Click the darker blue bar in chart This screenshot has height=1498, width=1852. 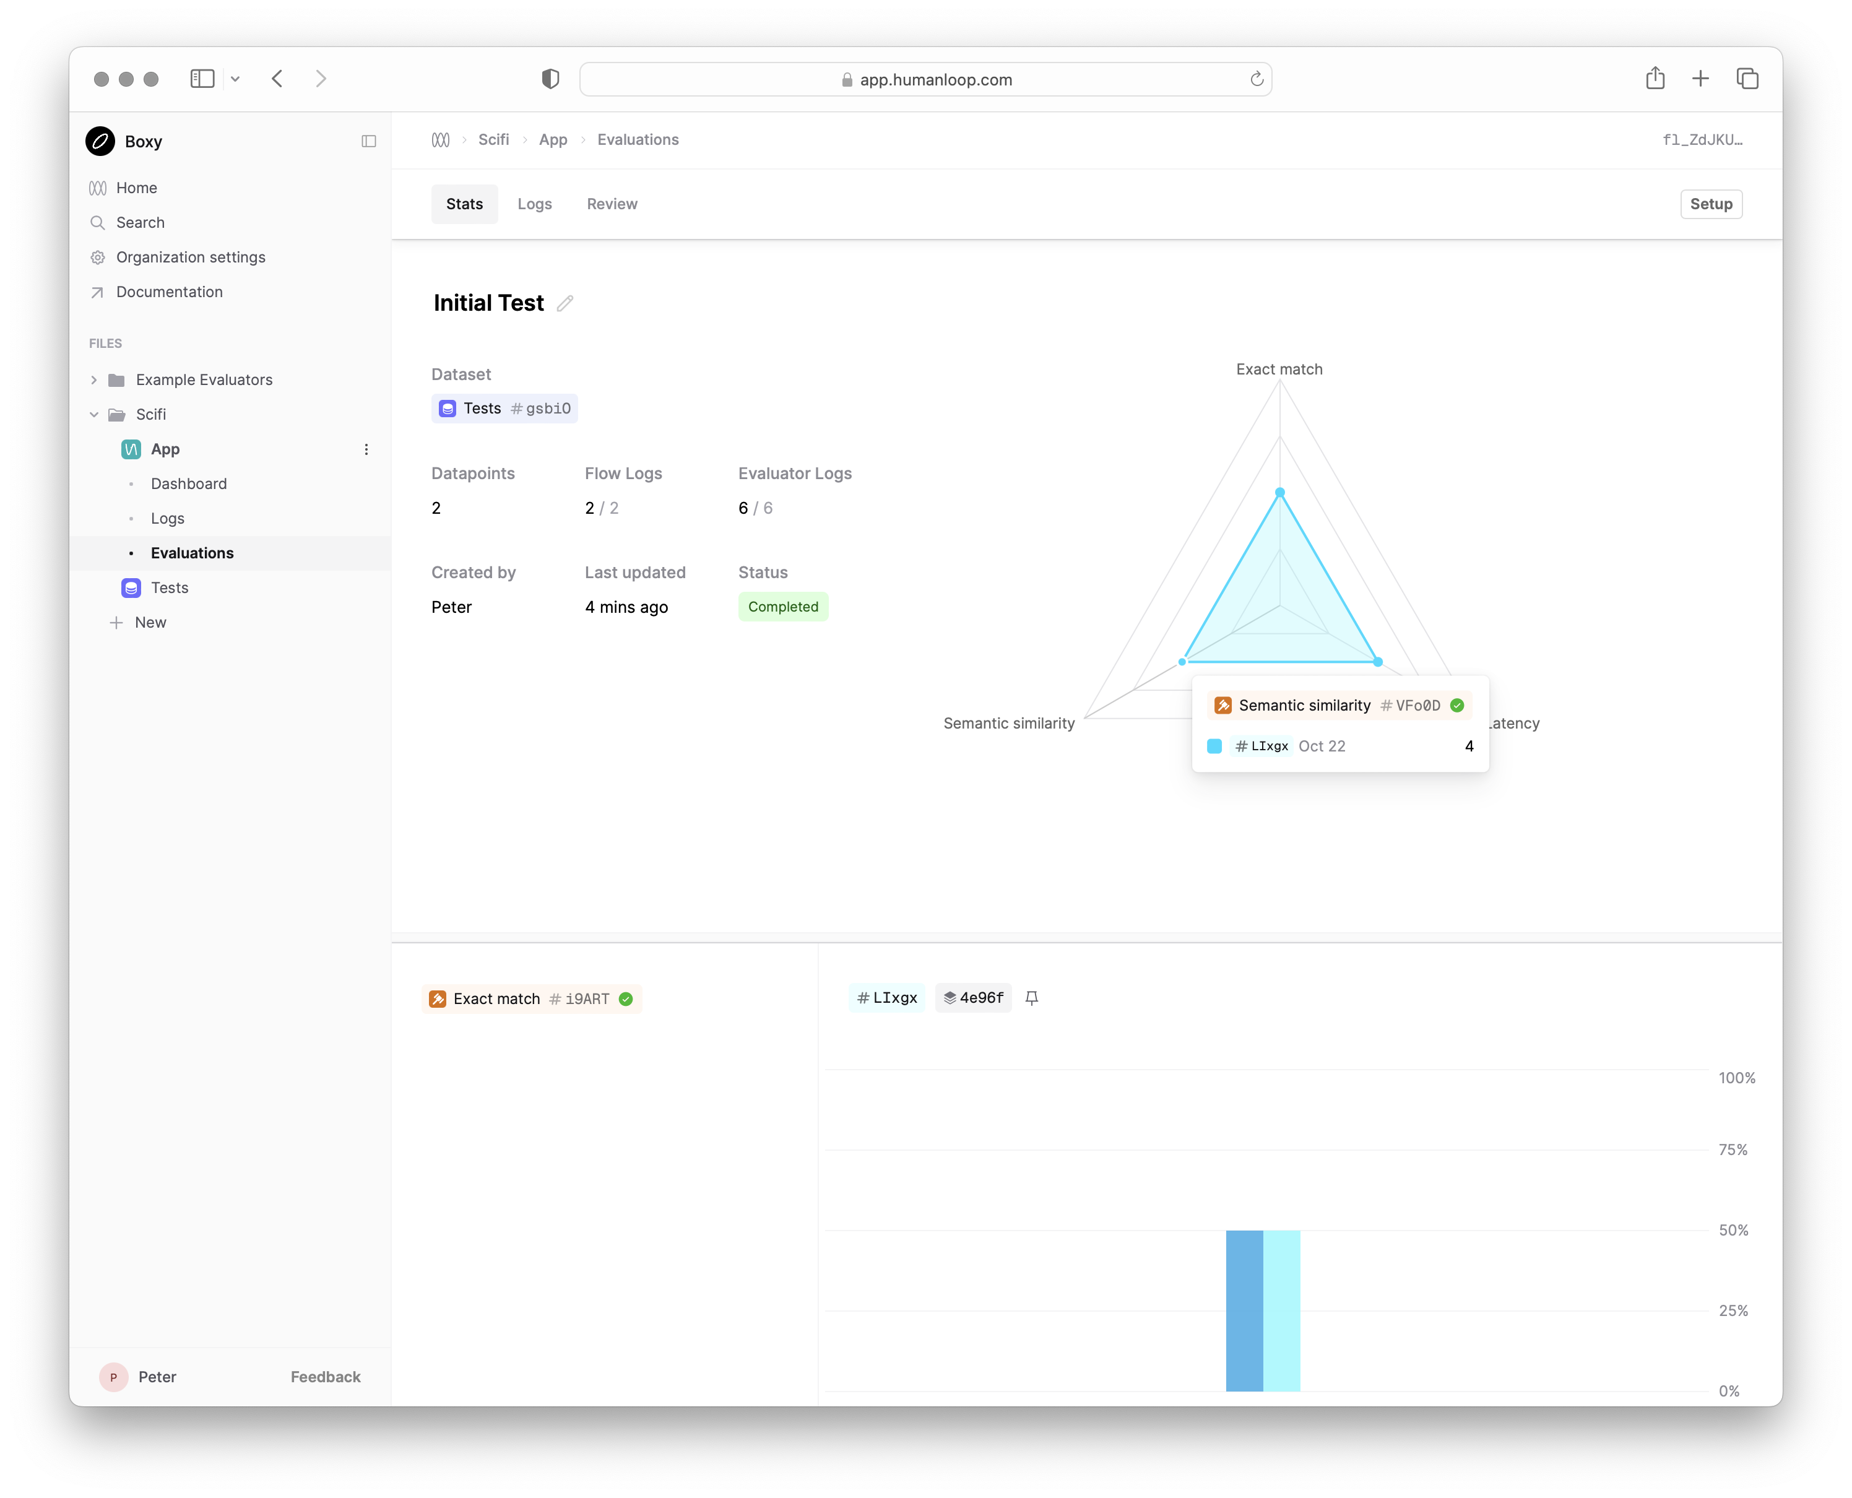click(1244, 1310)
